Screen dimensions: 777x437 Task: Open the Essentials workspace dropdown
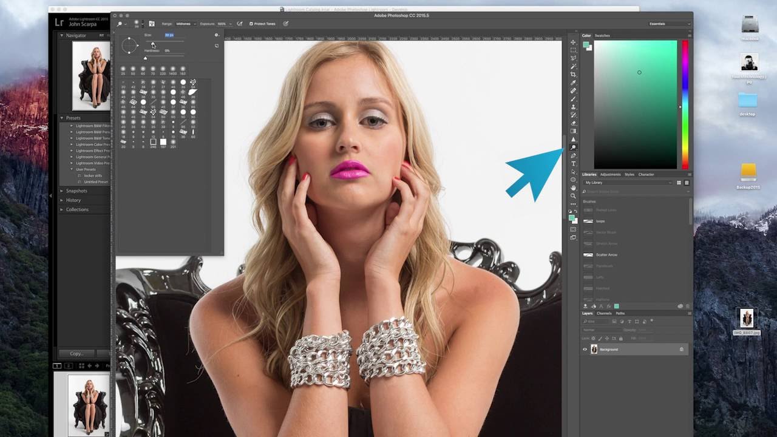(x=670, y=24)
